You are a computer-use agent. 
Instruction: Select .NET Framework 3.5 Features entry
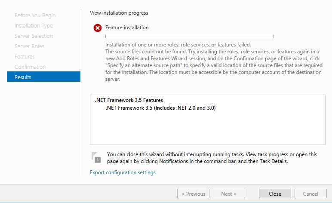click(129, 100)
